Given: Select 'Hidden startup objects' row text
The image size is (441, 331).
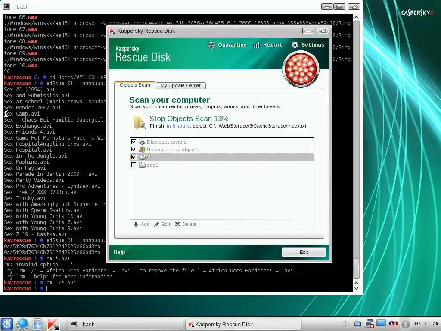Looking at the screenshot, I should click(x=172, y=150).
